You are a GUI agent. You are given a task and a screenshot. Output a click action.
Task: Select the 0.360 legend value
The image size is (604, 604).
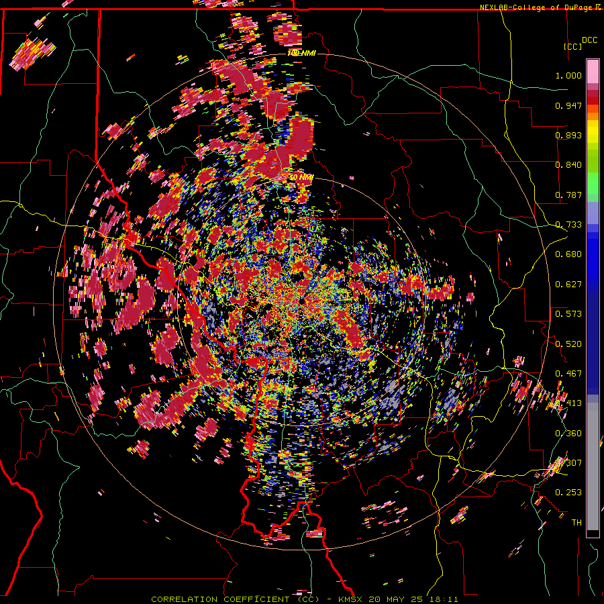[x=568, y=434]
